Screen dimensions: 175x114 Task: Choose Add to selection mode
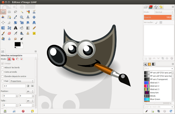pos(13,59)
